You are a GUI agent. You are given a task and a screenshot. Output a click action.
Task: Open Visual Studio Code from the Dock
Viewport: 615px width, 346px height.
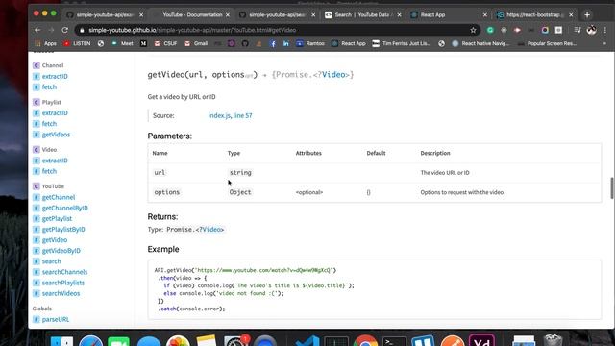[x=307, y=340]
